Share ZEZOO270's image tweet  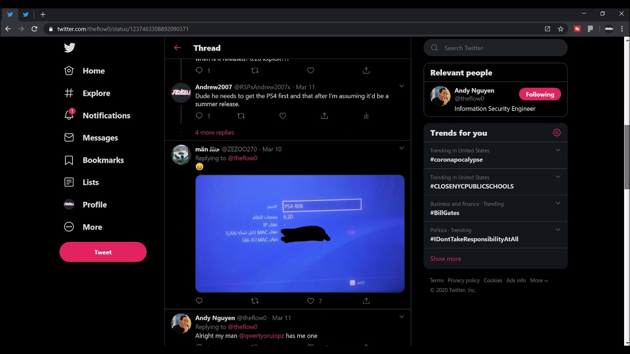[366, 300]
